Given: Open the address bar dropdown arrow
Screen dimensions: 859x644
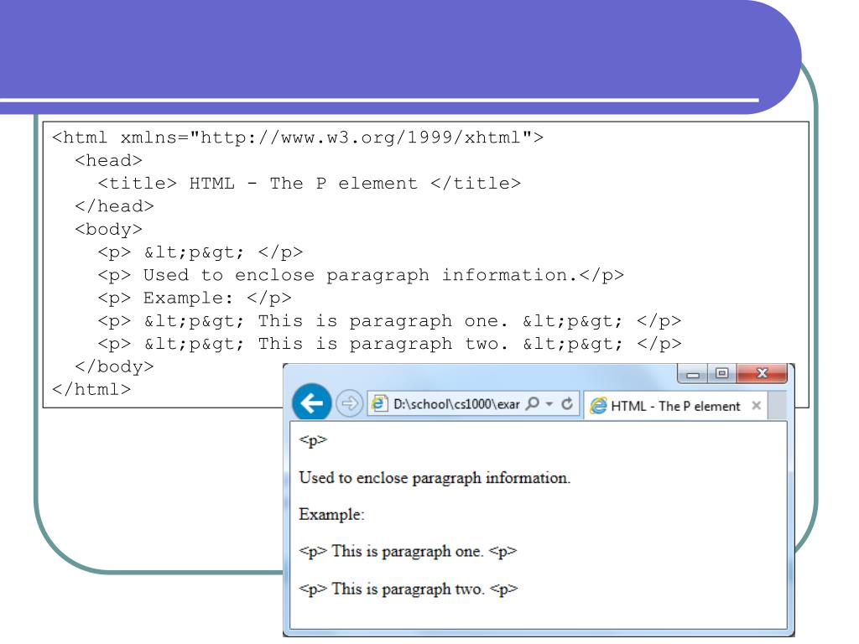Looking at the screenshot, I should (549, 404).
